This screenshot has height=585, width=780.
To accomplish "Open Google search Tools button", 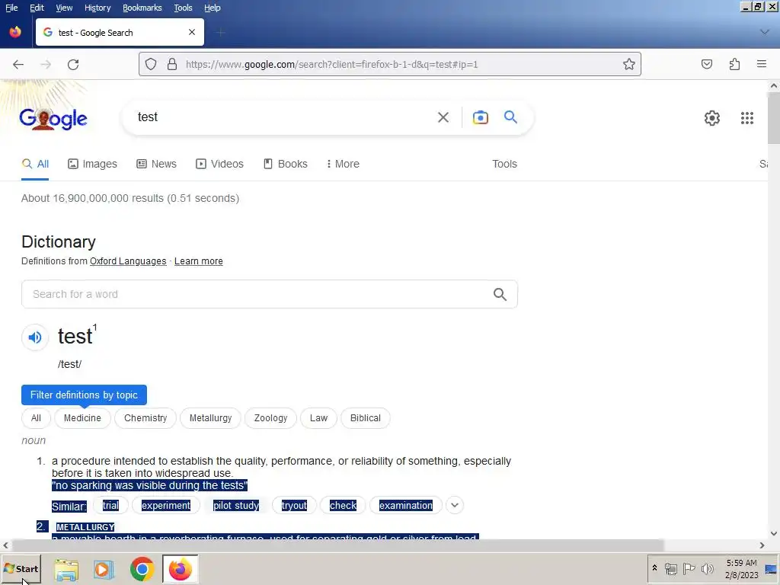I will click(x=504, y=165).
